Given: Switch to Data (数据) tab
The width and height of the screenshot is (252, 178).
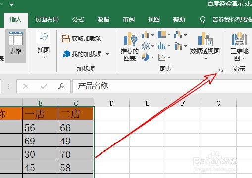Looking at the screenshot, I should [x=103, y=20].
